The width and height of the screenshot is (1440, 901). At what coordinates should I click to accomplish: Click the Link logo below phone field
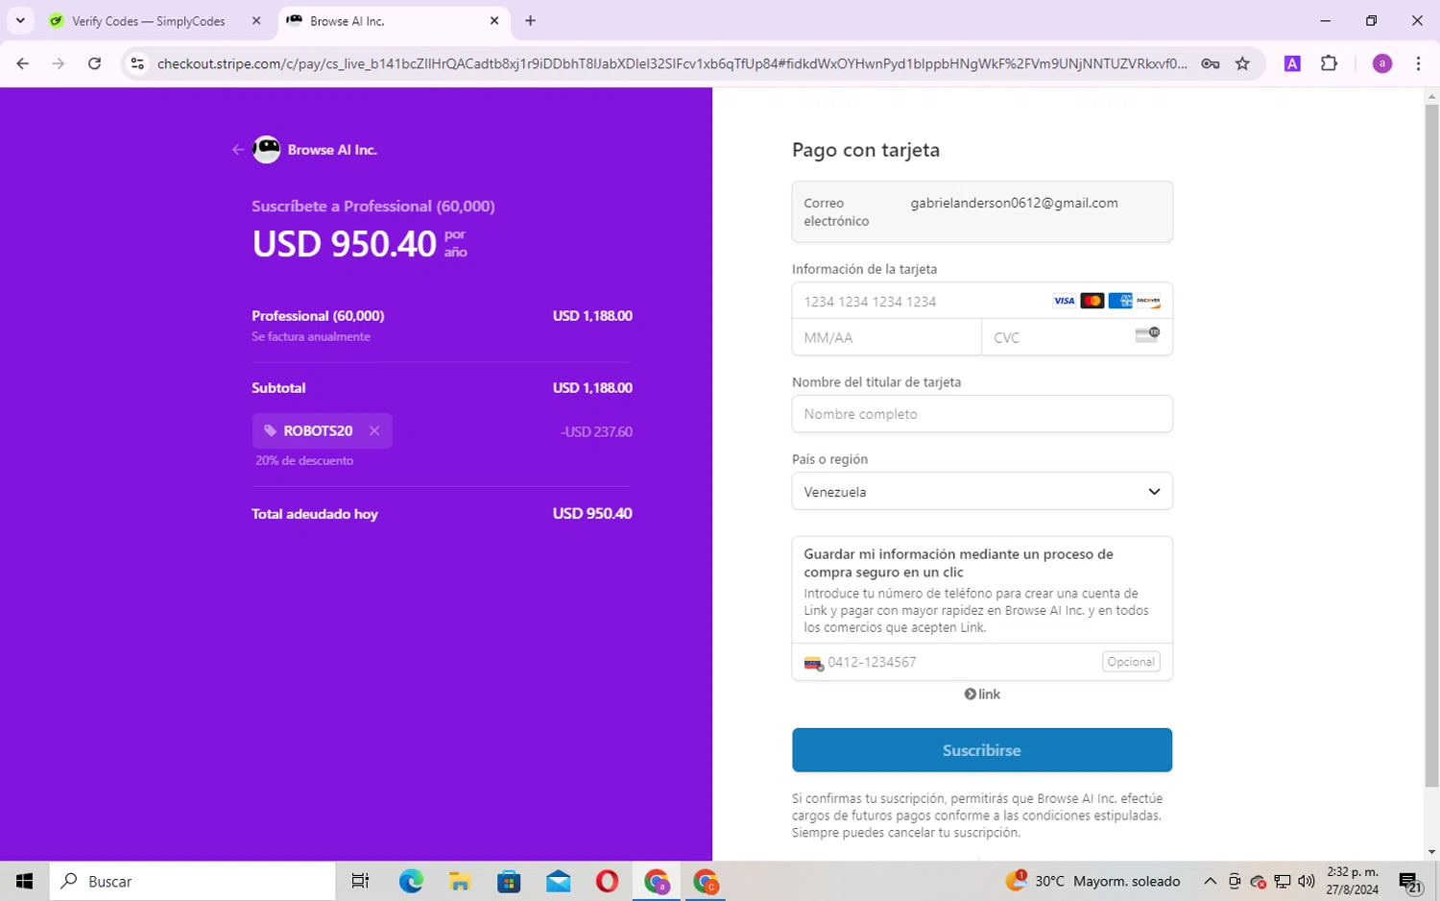[x=982, y=694]
